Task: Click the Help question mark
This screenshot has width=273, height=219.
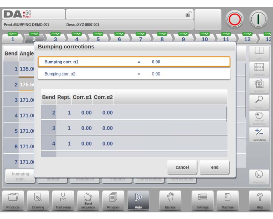Action: (x=259, y=200)
